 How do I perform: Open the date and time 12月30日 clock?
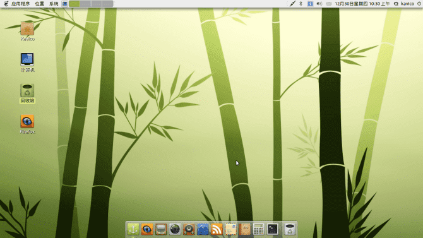pos(362,4)
